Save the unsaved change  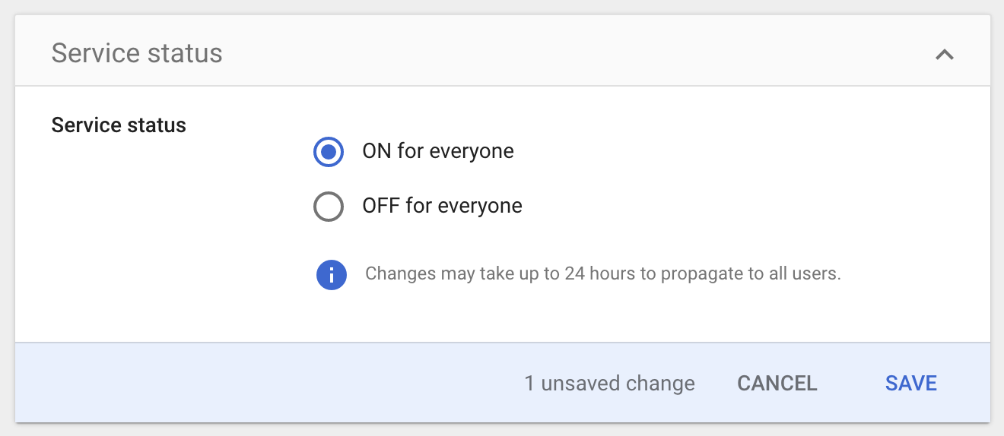pos(910,384)
